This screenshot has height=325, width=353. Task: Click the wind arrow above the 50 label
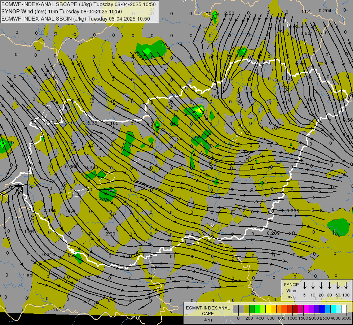(x=338, y=286)
